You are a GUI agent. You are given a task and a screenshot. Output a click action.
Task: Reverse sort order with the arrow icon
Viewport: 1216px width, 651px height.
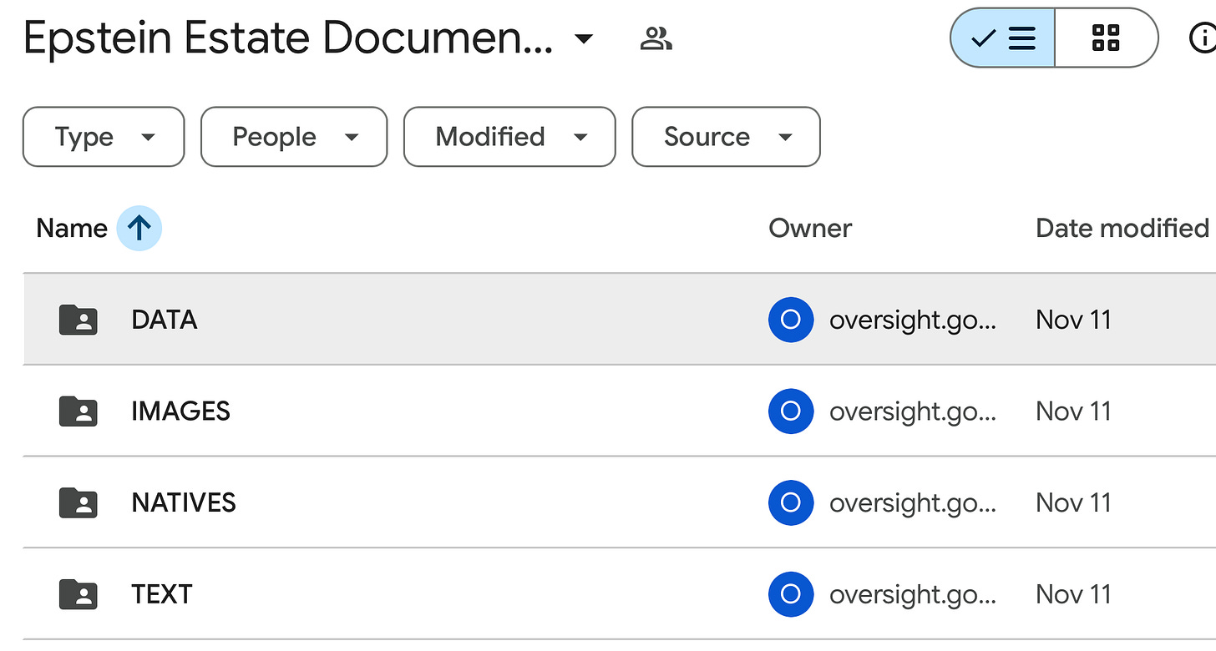pos(139,229)
